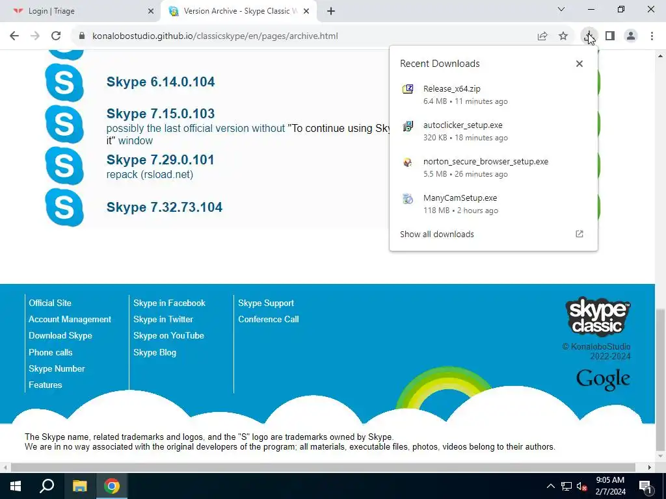Open Skype Blog link

tap(155, 353)
